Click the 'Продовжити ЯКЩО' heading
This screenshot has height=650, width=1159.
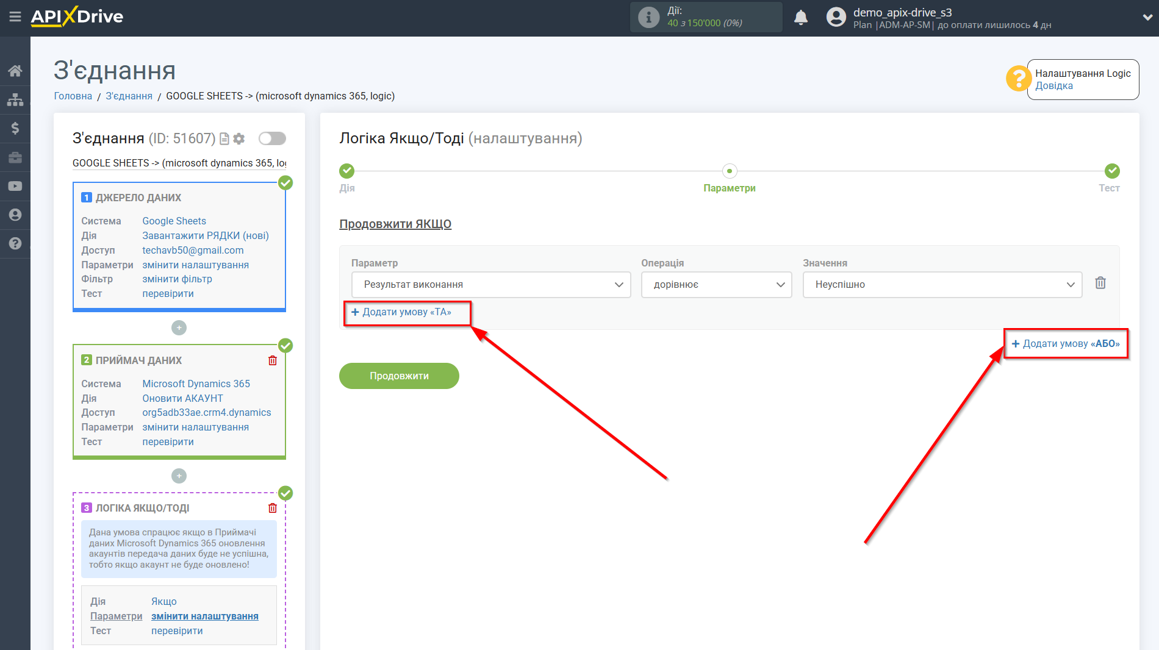click(x=395, y=224)
